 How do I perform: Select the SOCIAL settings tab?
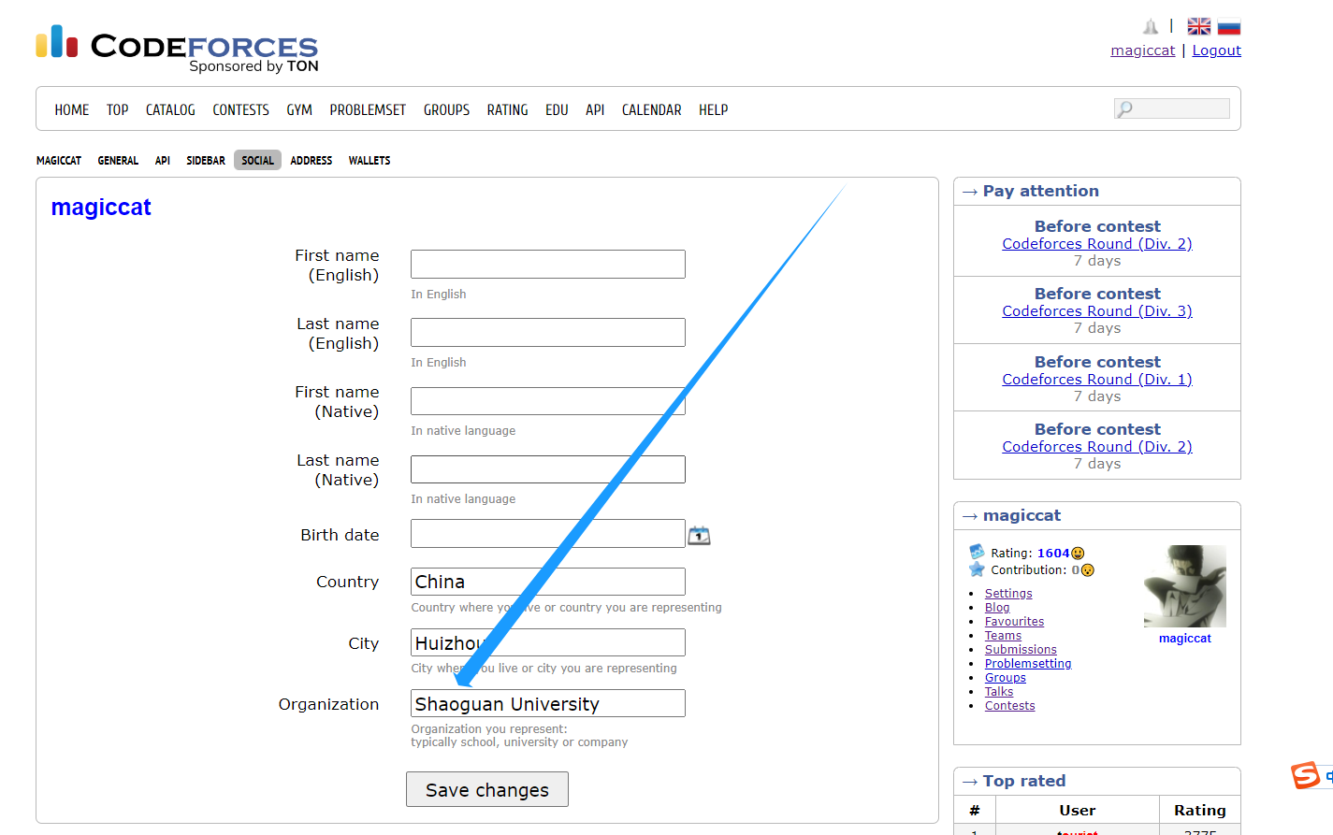pos(257,161)
